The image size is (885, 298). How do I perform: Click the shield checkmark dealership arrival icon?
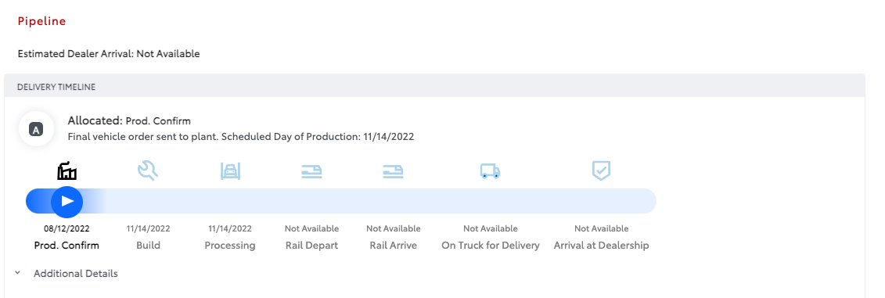pyautogui.click(x=601, y=171)
